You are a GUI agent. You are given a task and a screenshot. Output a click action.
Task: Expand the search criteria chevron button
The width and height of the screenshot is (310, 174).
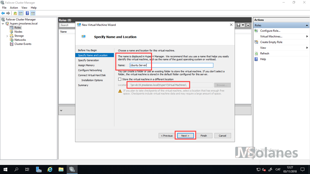point(248,25)
